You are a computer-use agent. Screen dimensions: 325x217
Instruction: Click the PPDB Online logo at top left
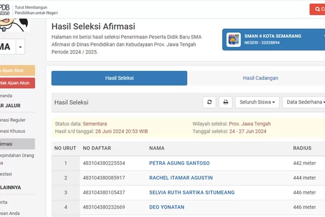(5, 10)
